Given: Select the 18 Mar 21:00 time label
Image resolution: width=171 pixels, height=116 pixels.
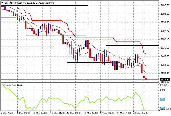Looking at the screenshot, I should [x=124, y=113].
